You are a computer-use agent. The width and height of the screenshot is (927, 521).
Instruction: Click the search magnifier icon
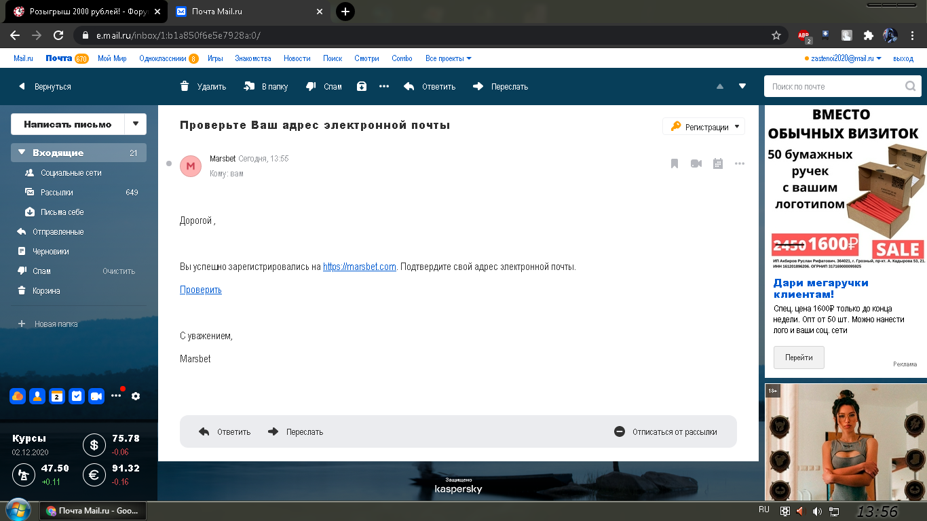(x=911, y=86)
